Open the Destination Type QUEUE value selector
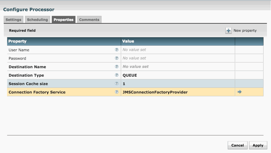Screen dimensions: 271x153 pos(178,75)
